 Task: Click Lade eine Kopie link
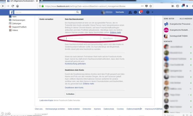click(x=46, y=101)
